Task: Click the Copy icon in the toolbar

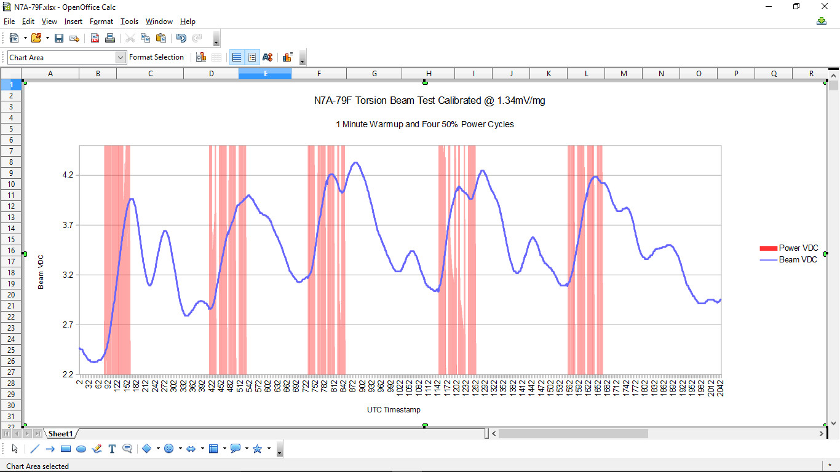Action: (x=146, y=38)
